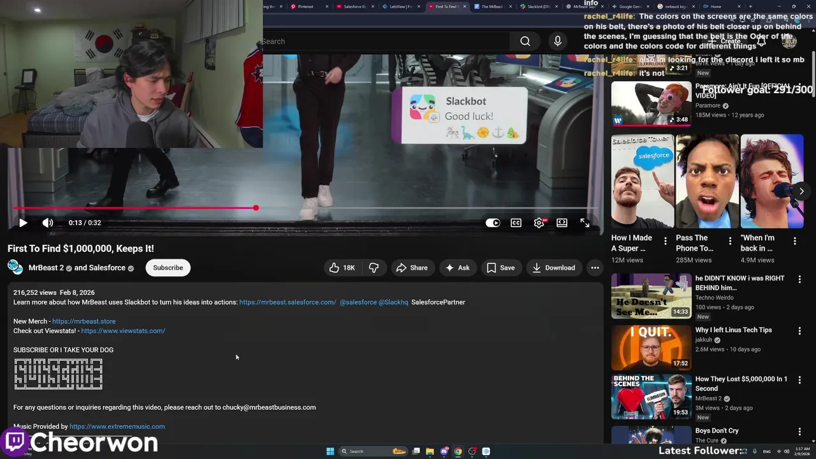The height and width of the screenshot is (459, 816).
Task: Enter fullscreen mode
Action: coord(585,222)
